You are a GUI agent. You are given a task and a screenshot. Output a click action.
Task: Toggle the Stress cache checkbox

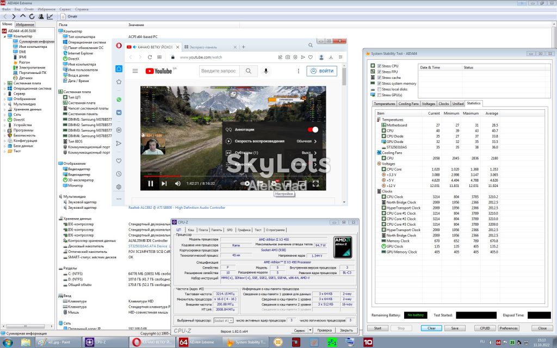(x=379, y=77)
